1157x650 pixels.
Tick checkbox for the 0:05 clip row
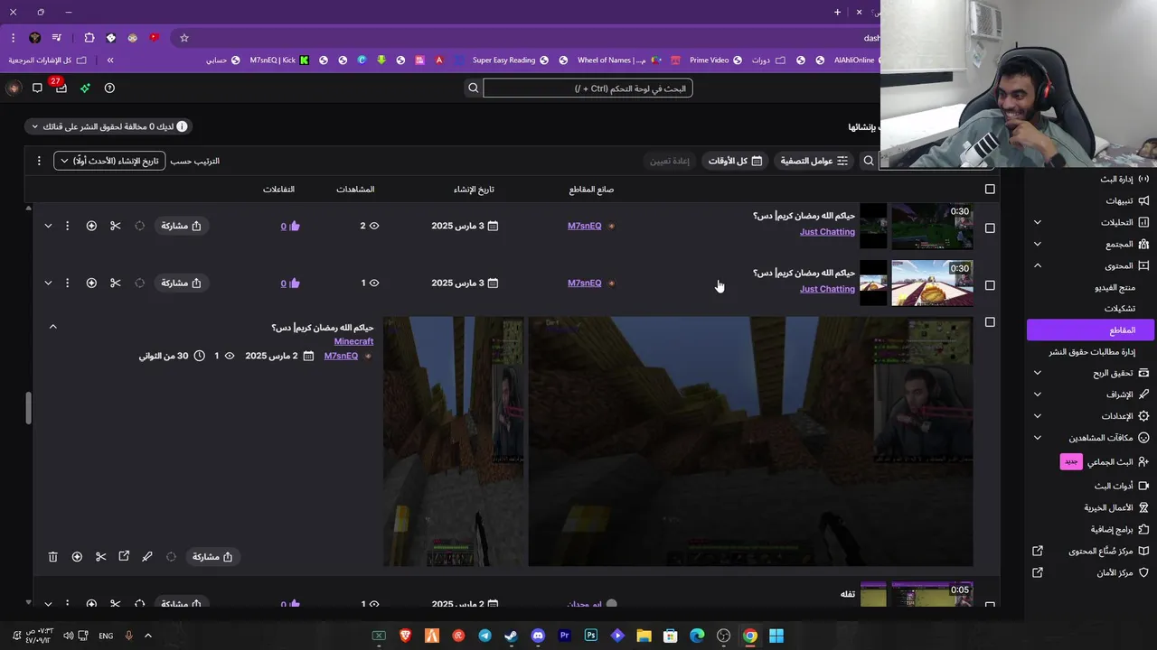click(x=990, y=605)
